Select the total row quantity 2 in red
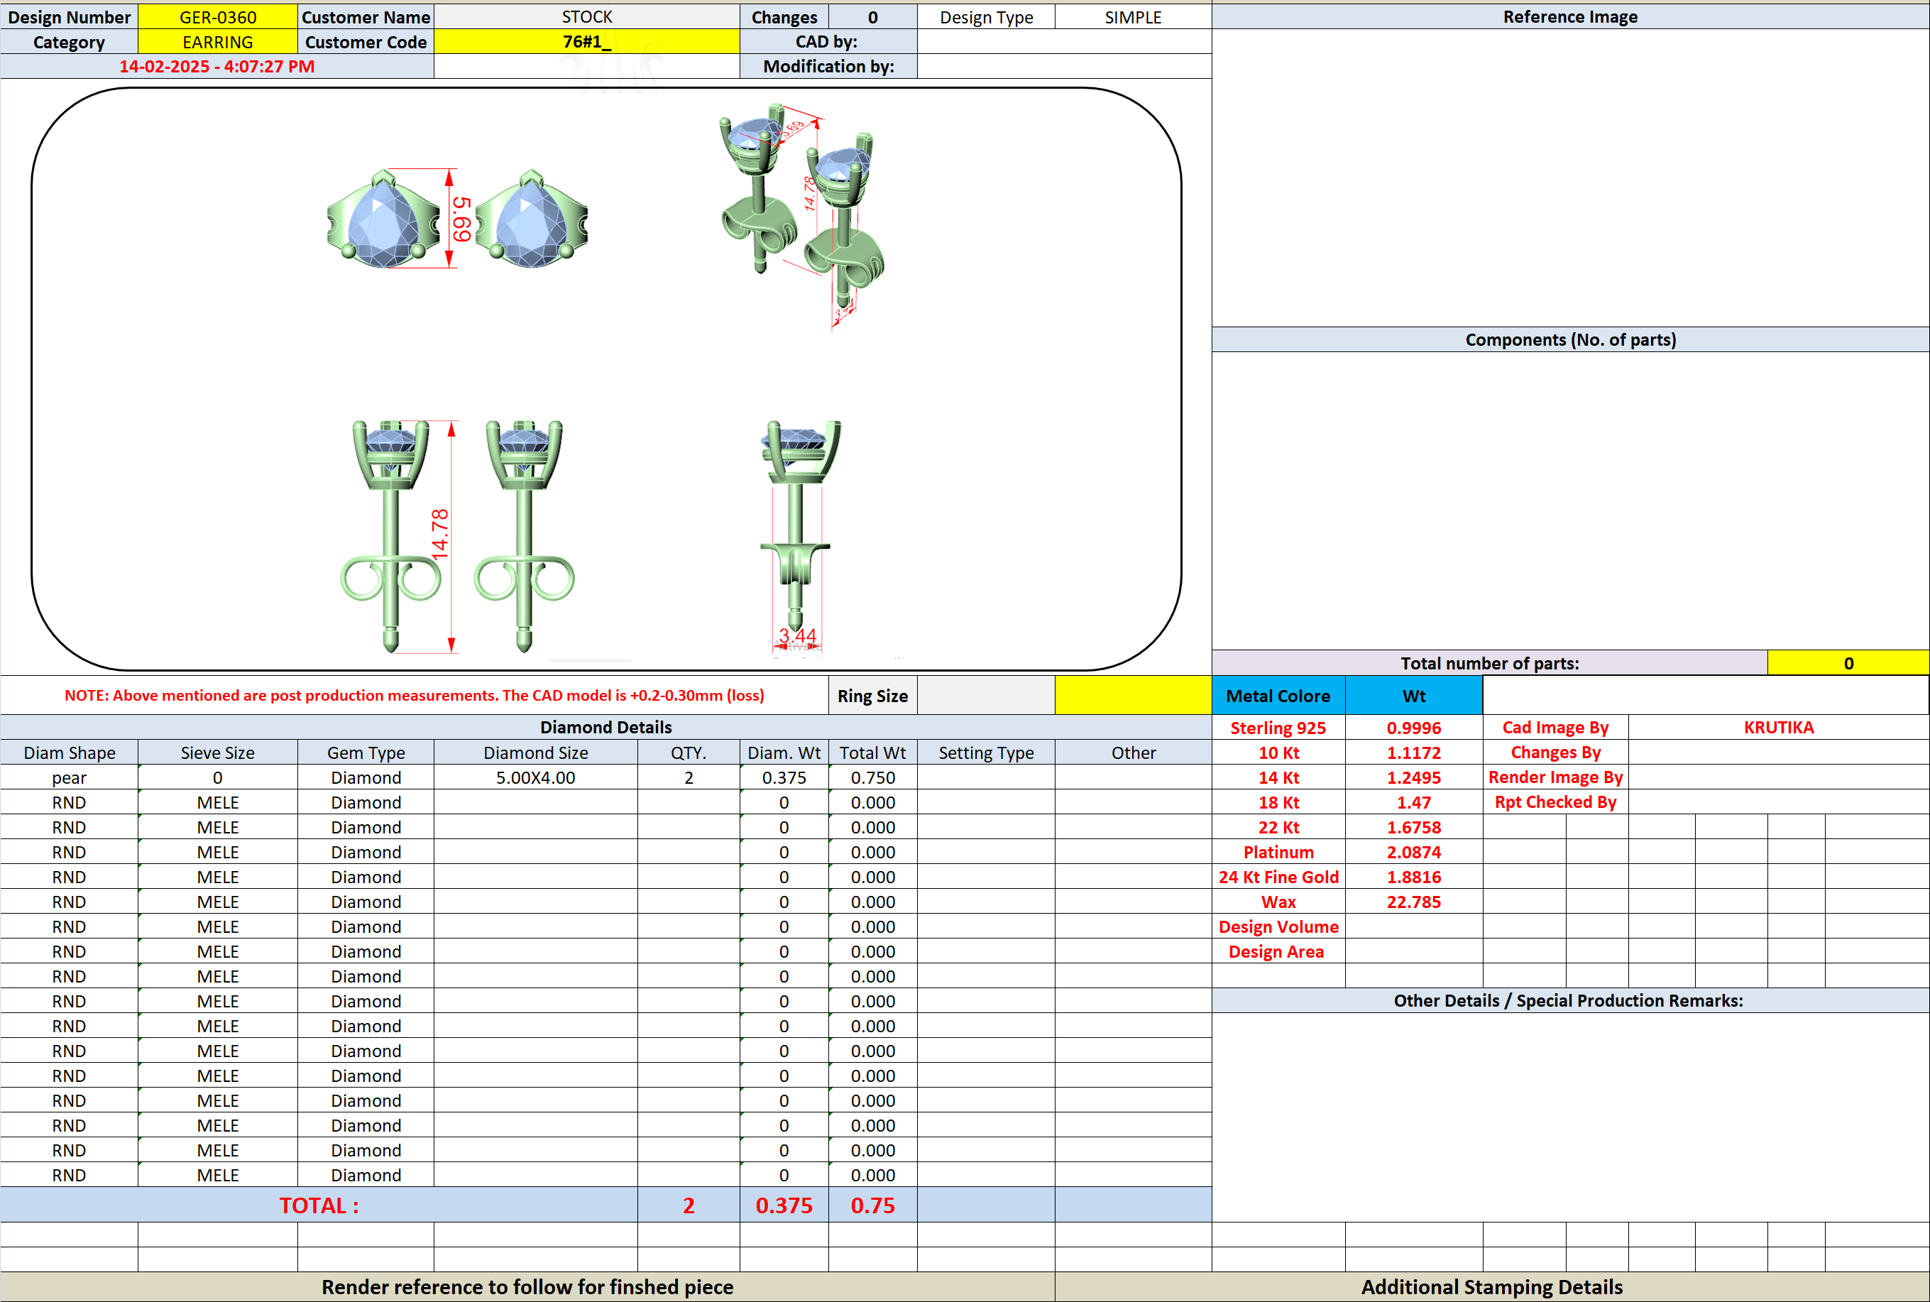 coord(688,1205)
